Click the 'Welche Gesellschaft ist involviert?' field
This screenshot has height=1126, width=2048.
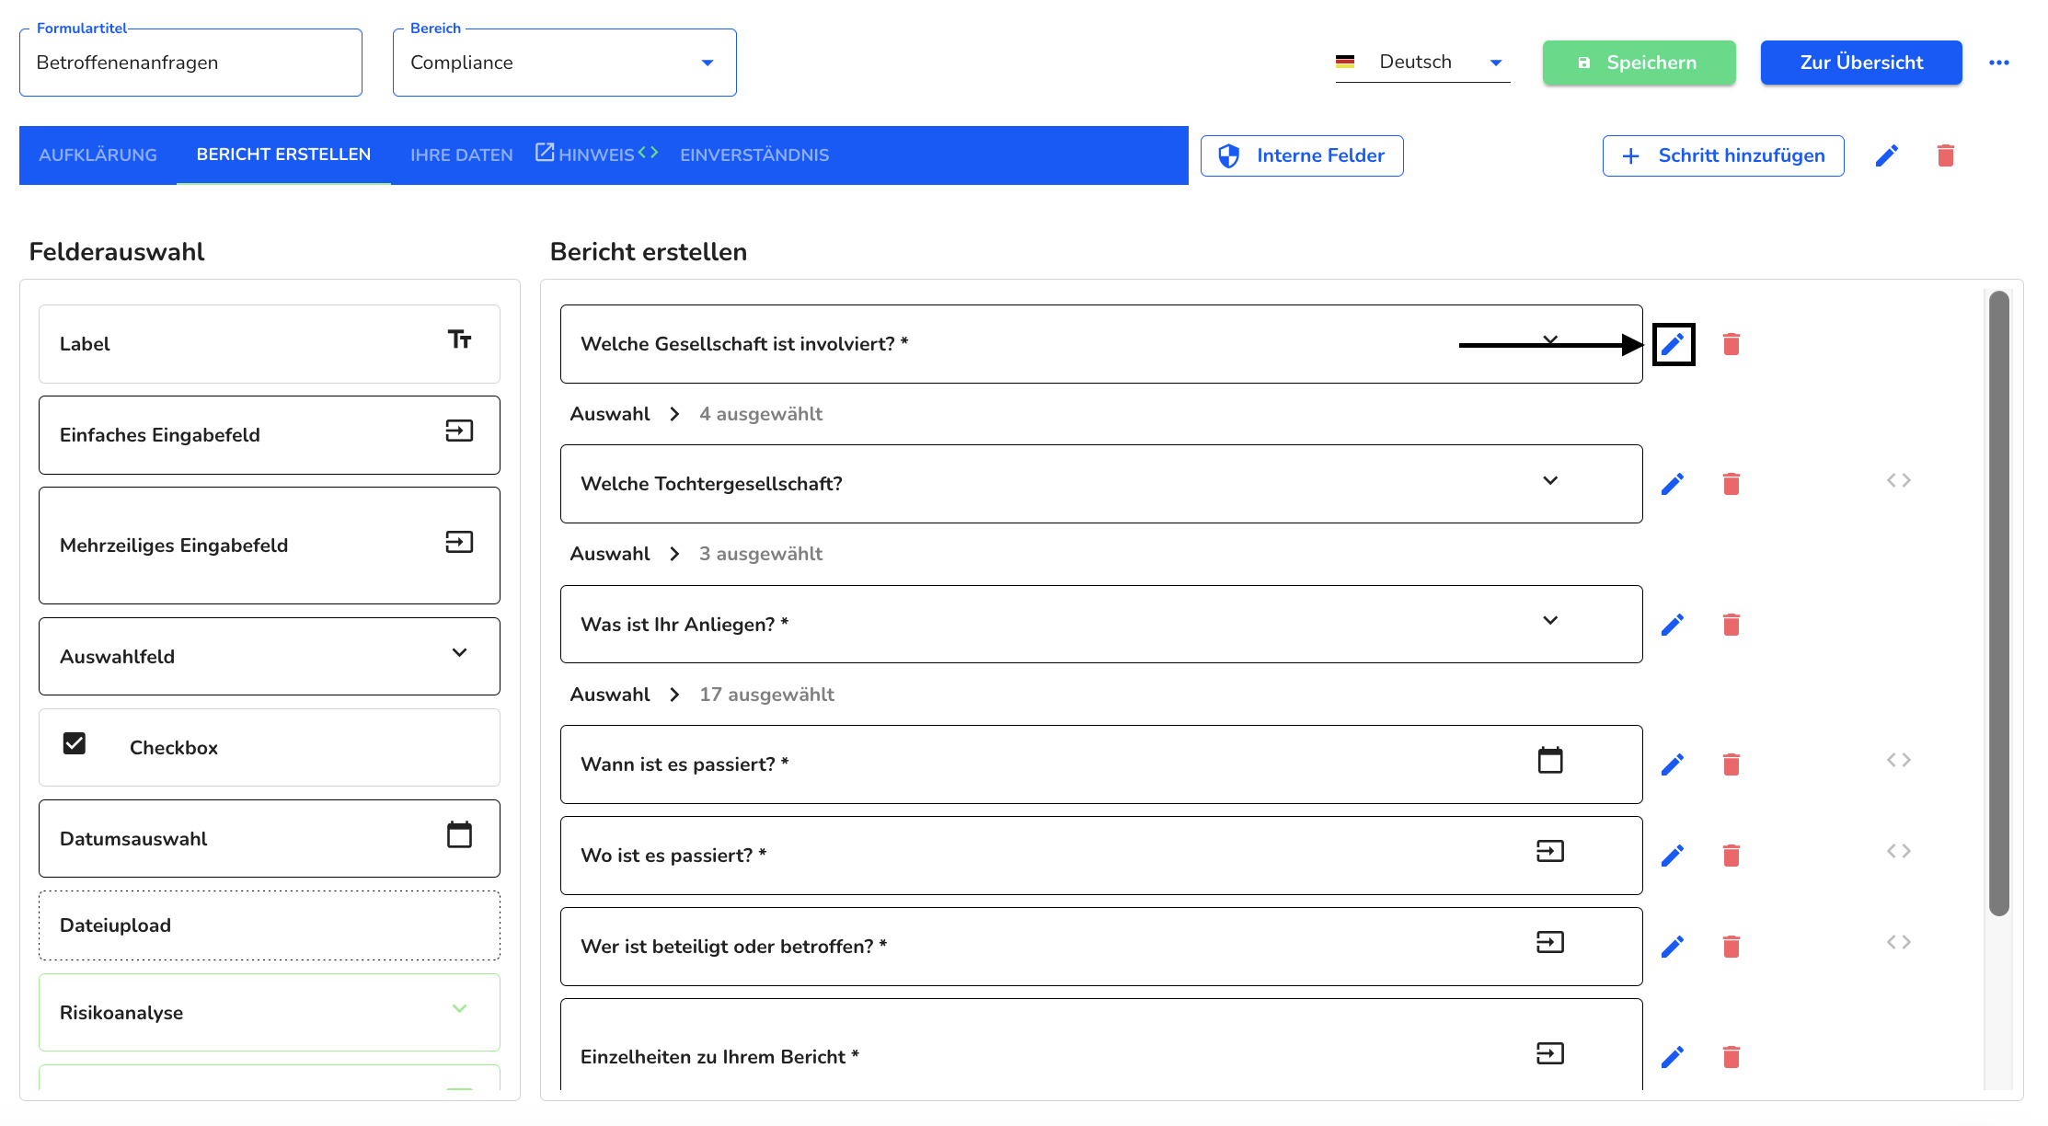[x=1101, y=344]
